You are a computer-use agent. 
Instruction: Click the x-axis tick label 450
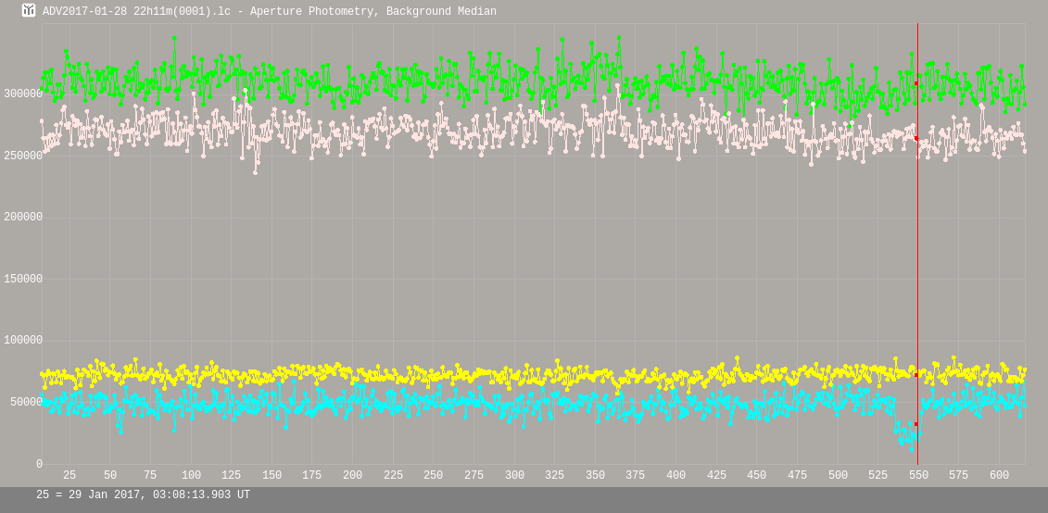(756, 476)
